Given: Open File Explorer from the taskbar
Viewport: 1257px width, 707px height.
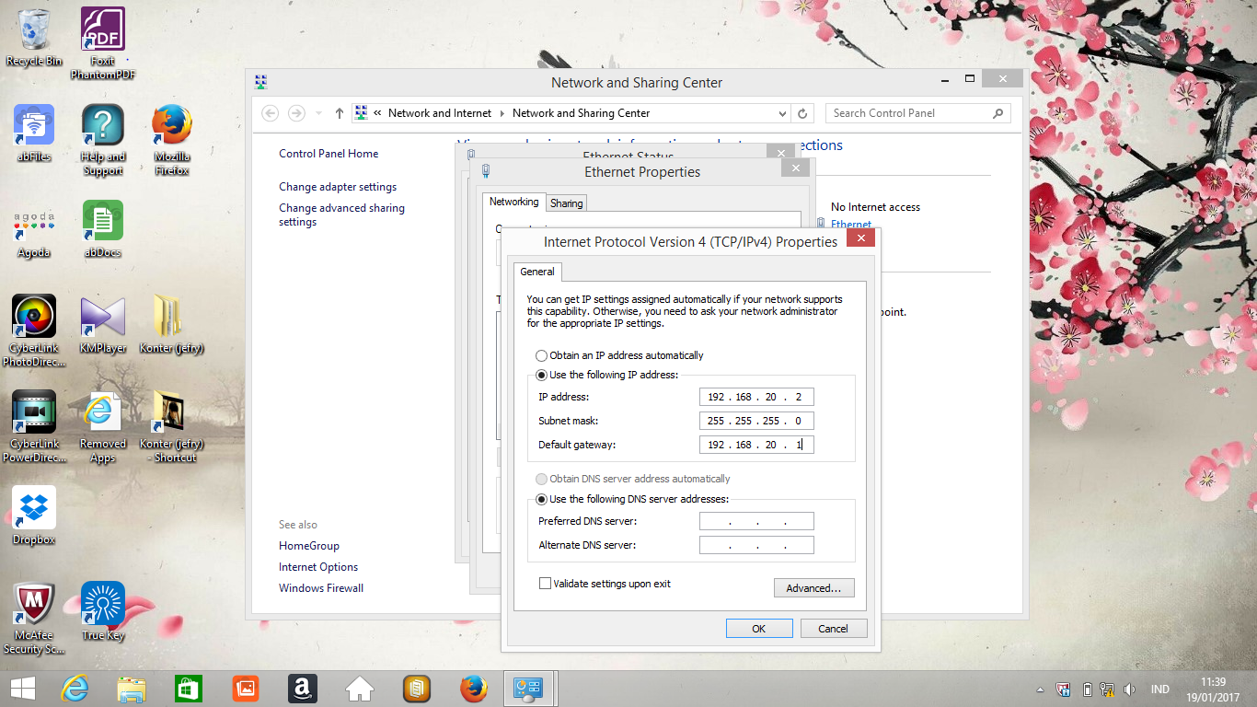Looking at the screenshot, I should pos(132,689).
